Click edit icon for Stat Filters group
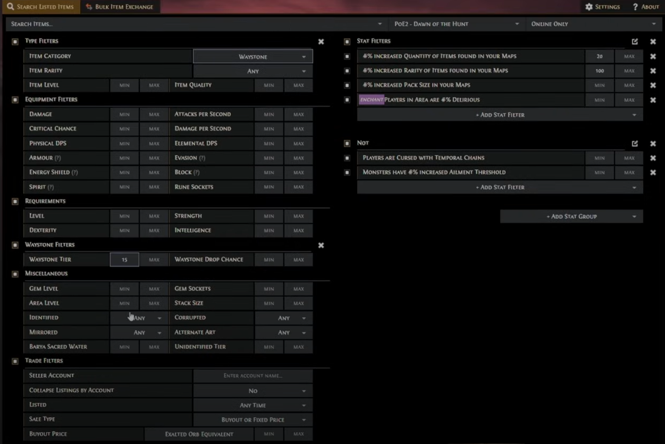 (x=635, y=41)
